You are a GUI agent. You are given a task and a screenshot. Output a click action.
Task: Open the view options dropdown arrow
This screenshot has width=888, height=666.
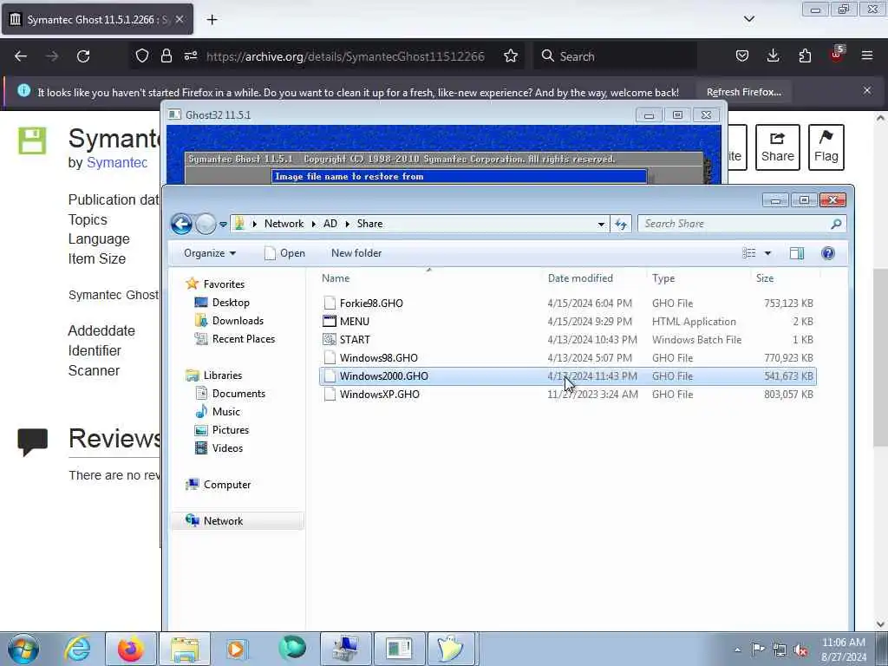(767, 253)
